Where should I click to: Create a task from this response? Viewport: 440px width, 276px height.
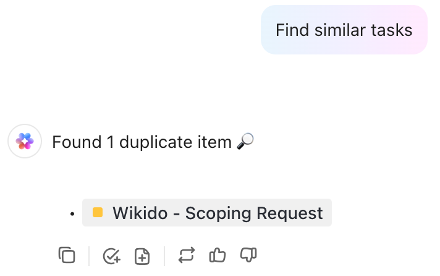pos(112,256)
